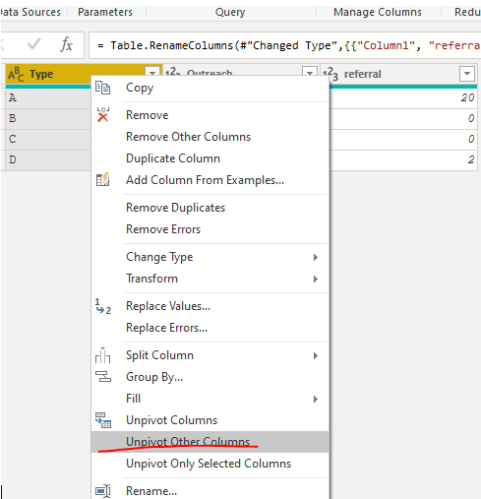Open the Type column filter dropdown
The width and height of the screenshot is (481, 499).
152,71
